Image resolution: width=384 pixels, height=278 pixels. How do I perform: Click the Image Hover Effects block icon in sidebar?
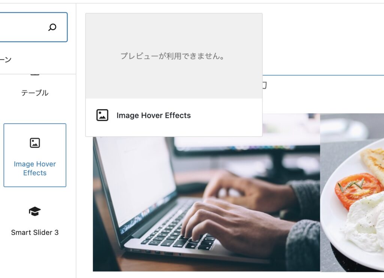click(35, 143)
